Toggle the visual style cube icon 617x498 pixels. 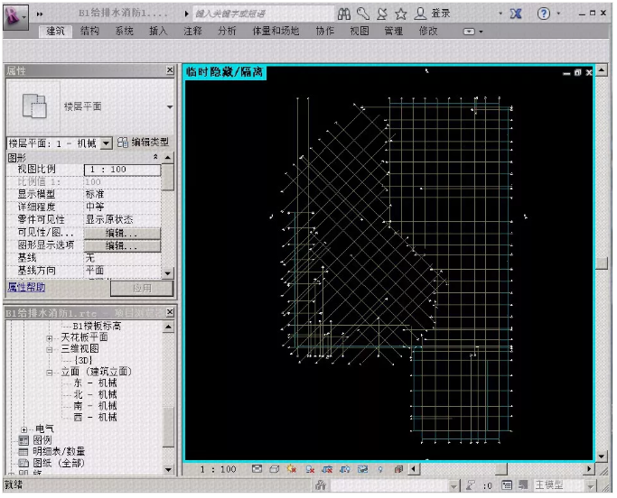[275, 469]
